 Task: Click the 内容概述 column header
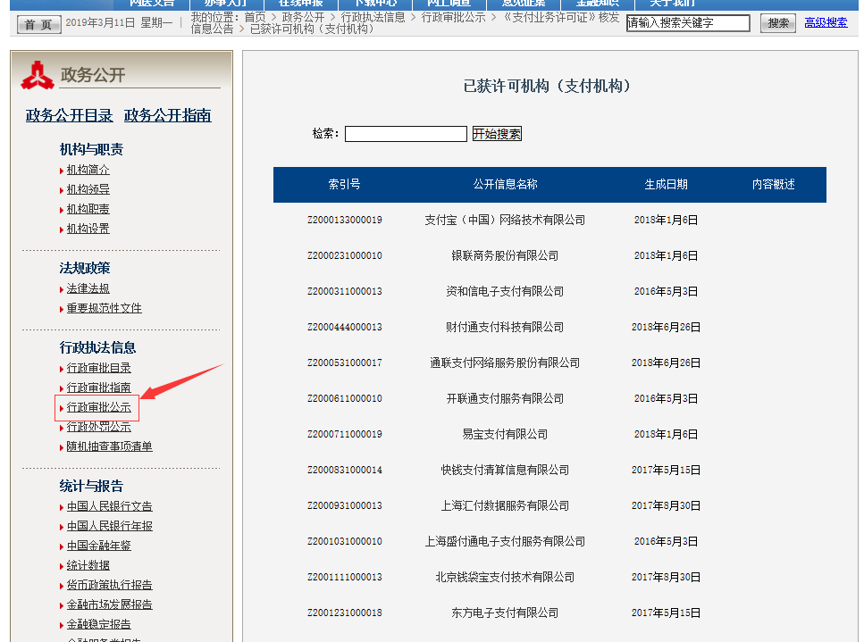(x=774, y=185)
